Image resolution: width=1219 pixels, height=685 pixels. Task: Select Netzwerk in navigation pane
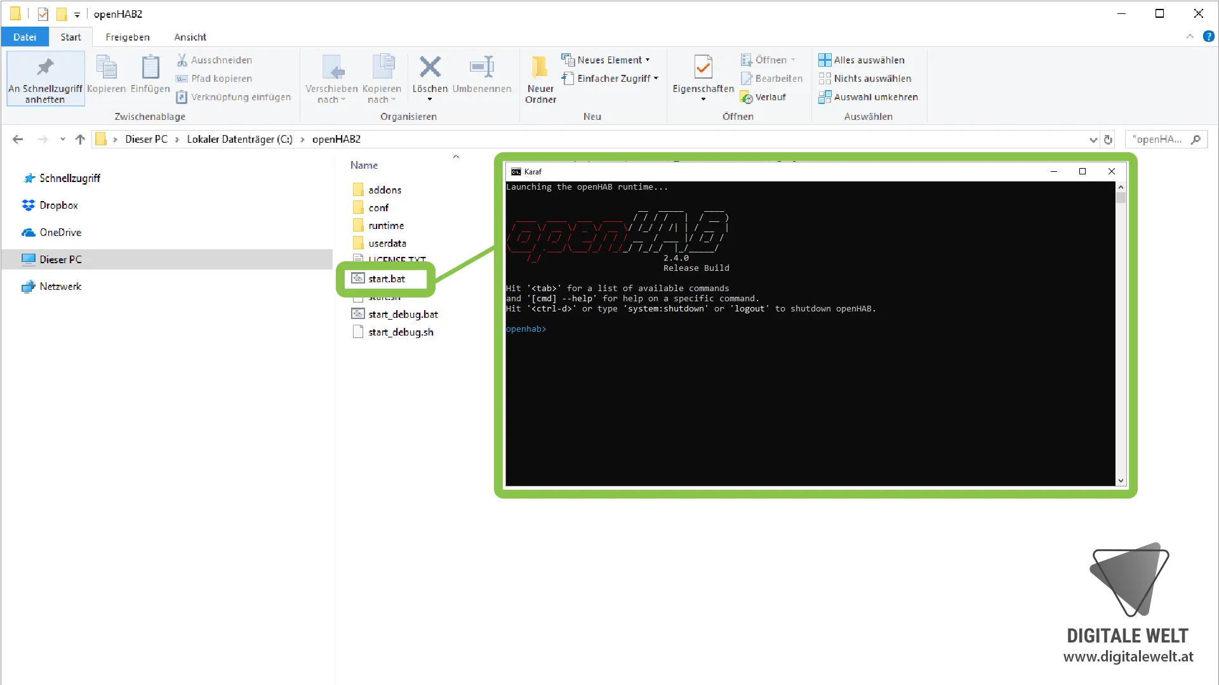click(x=60, y=287)
